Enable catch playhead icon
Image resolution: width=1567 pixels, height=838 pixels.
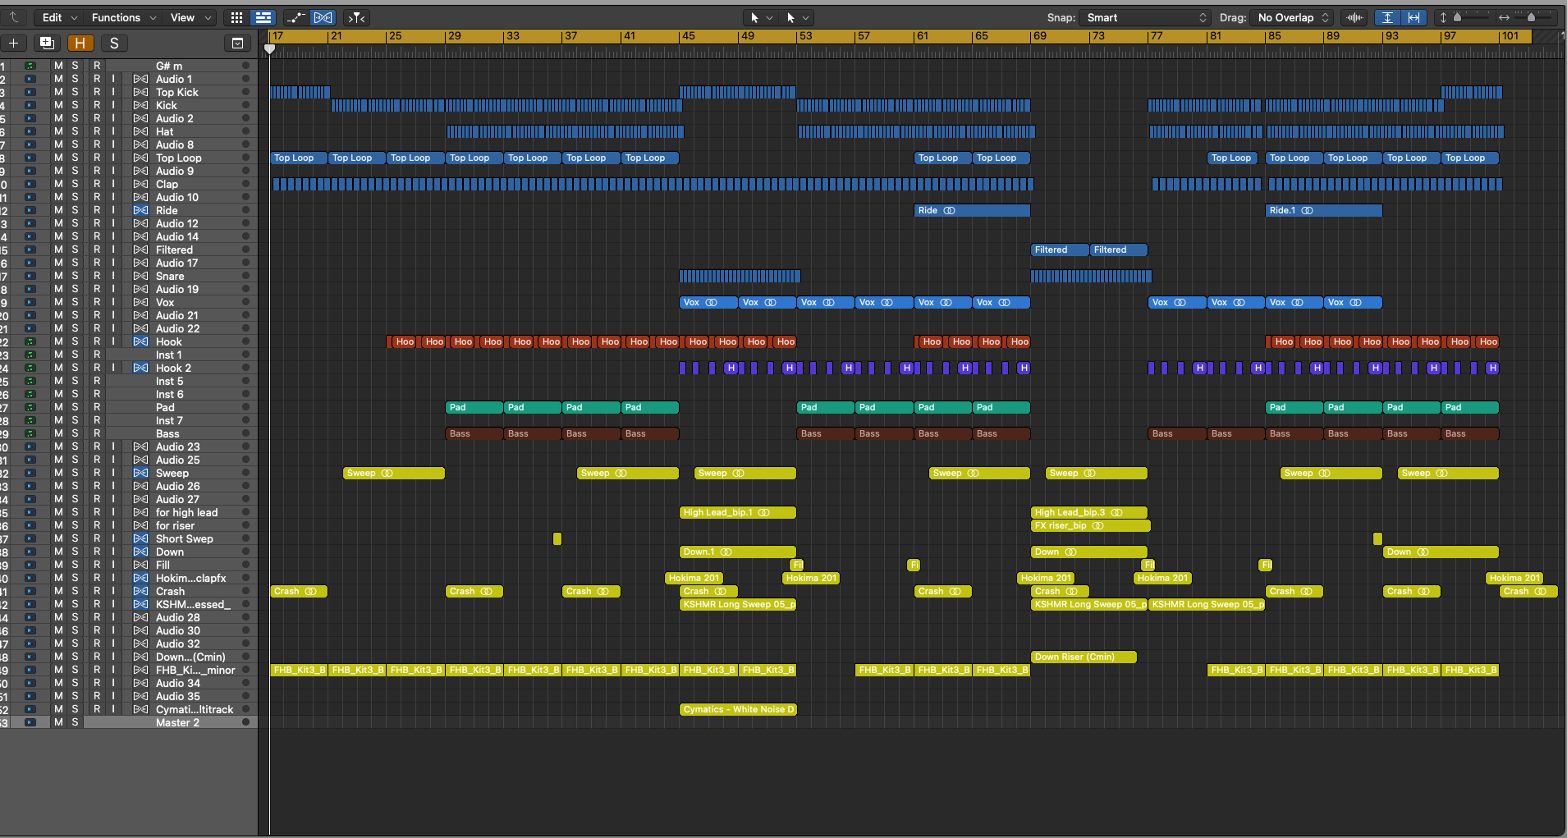pos(356,17)
